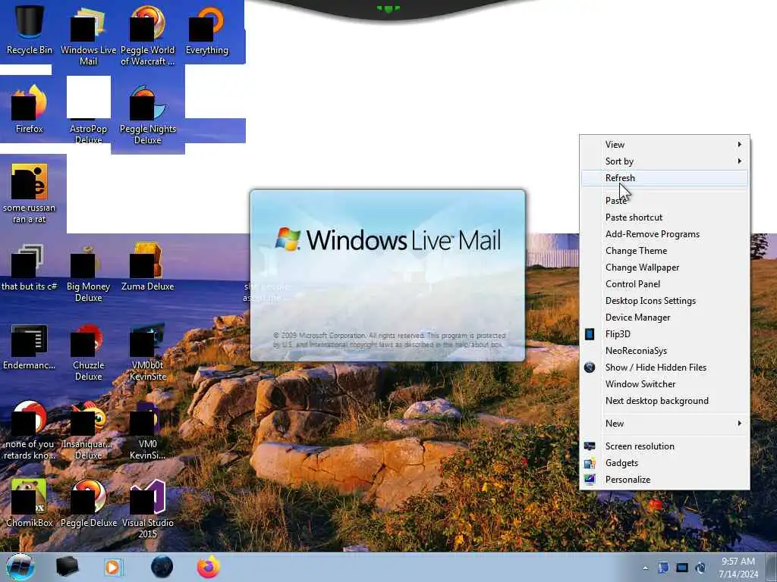Open the Windows Live Mail desktop shortcut
The width and height of the screenshot is (777, 582).
pos(88,36)
